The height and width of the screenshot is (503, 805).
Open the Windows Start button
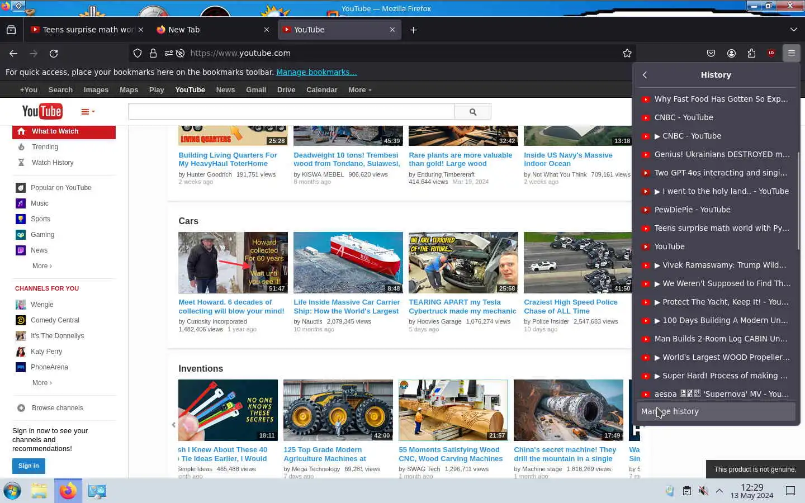12,491
